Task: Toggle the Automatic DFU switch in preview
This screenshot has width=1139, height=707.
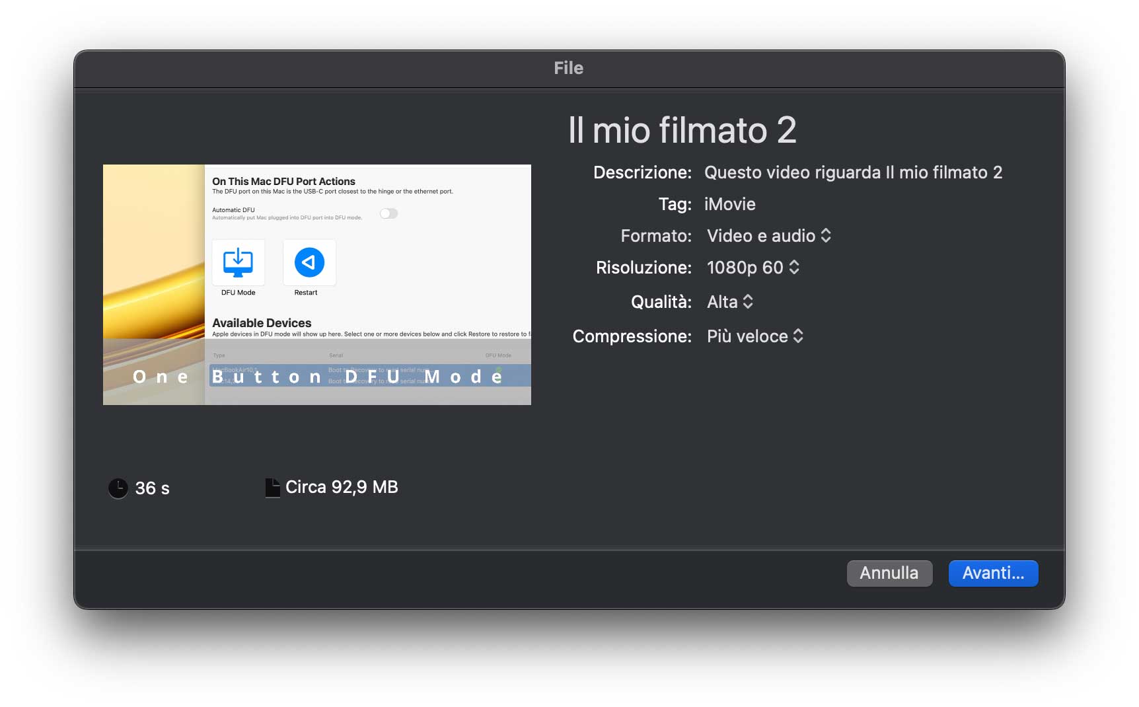Action: pyautogui.click(x=388, y=213)
